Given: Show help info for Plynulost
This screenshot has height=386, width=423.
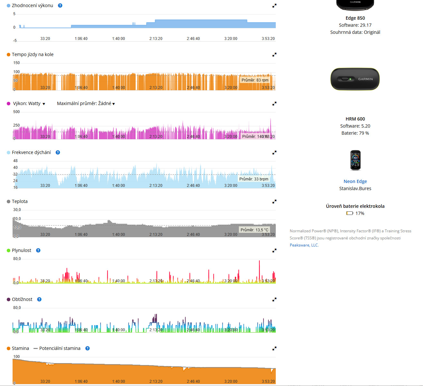Looking at the screenshot, I should click(x=38, y=250).
